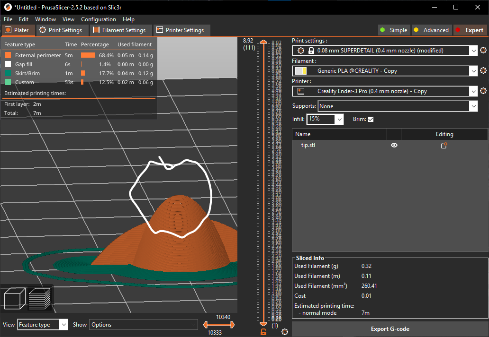Toggle the Simple mode button
The image size is (489, 337).
(394, 30)
